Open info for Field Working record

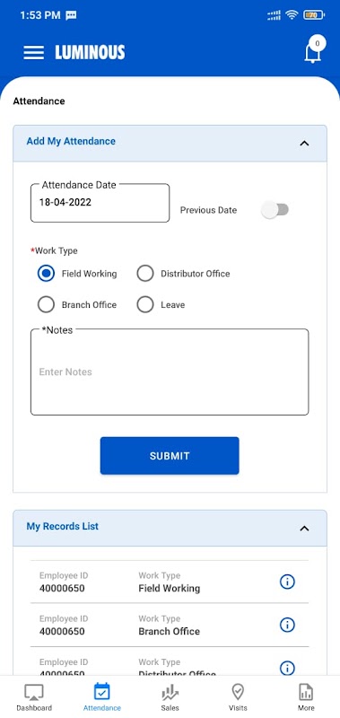pos(287,582)
